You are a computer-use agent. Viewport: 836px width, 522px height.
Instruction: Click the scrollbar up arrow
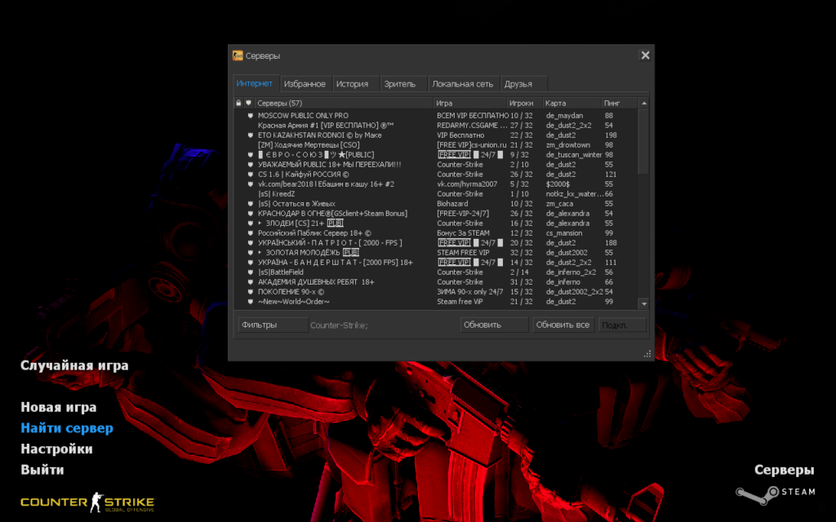(x=643, y=103)
